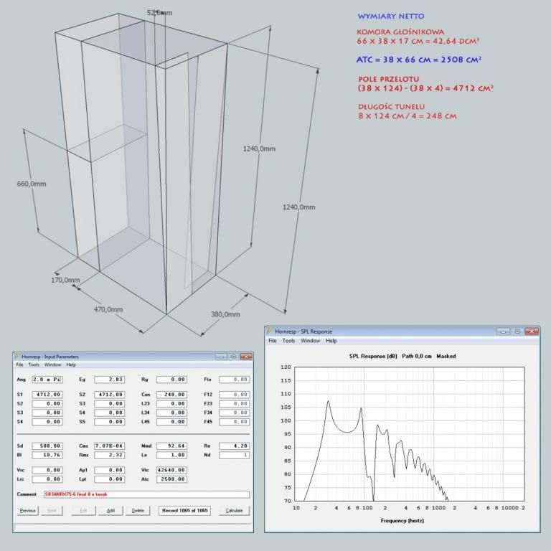The height and width of the screenshot is (551, 551).
Task: Open Window menu in SPL Response window
Action: click(310, 341)
